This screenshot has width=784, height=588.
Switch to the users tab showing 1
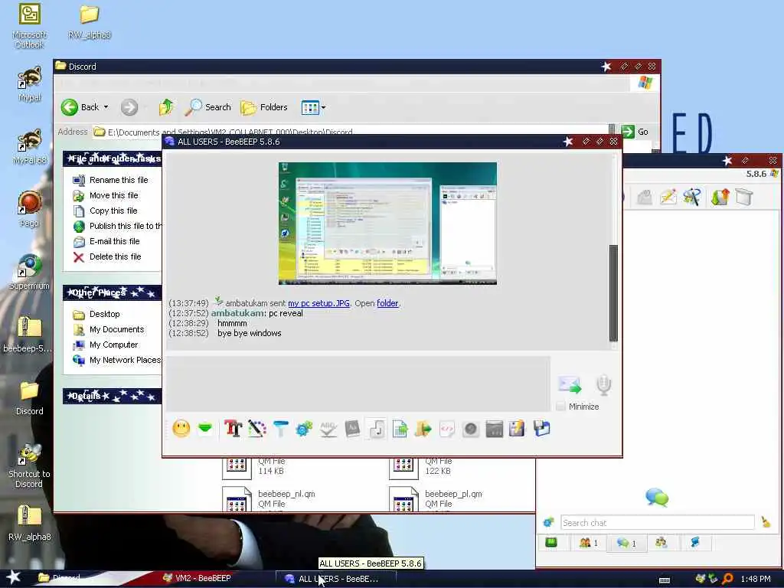pos(588,543)
